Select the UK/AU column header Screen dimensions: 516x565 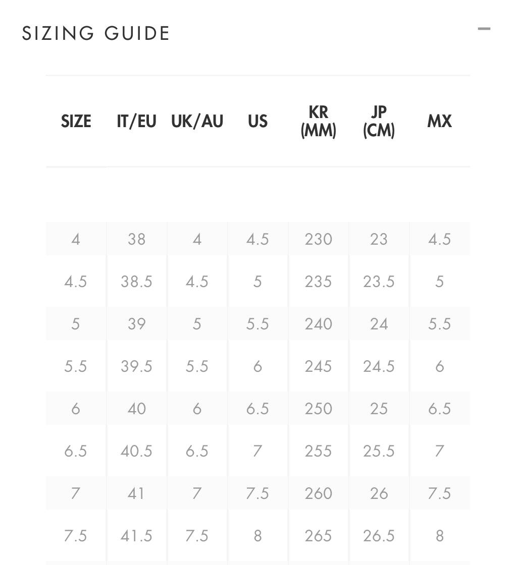pyautogui.click(x=197, y=121)
